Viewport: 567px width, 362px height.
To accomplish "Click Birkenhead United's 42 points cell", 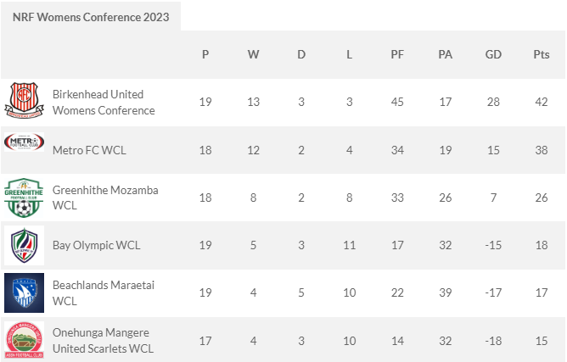I will pos(542,102).
